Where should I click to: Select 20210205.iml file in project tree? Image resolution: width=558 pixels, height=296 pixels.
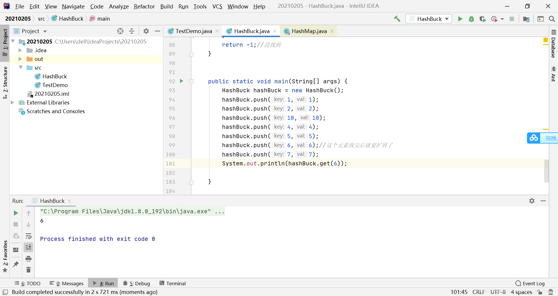[x=52, y=94]
